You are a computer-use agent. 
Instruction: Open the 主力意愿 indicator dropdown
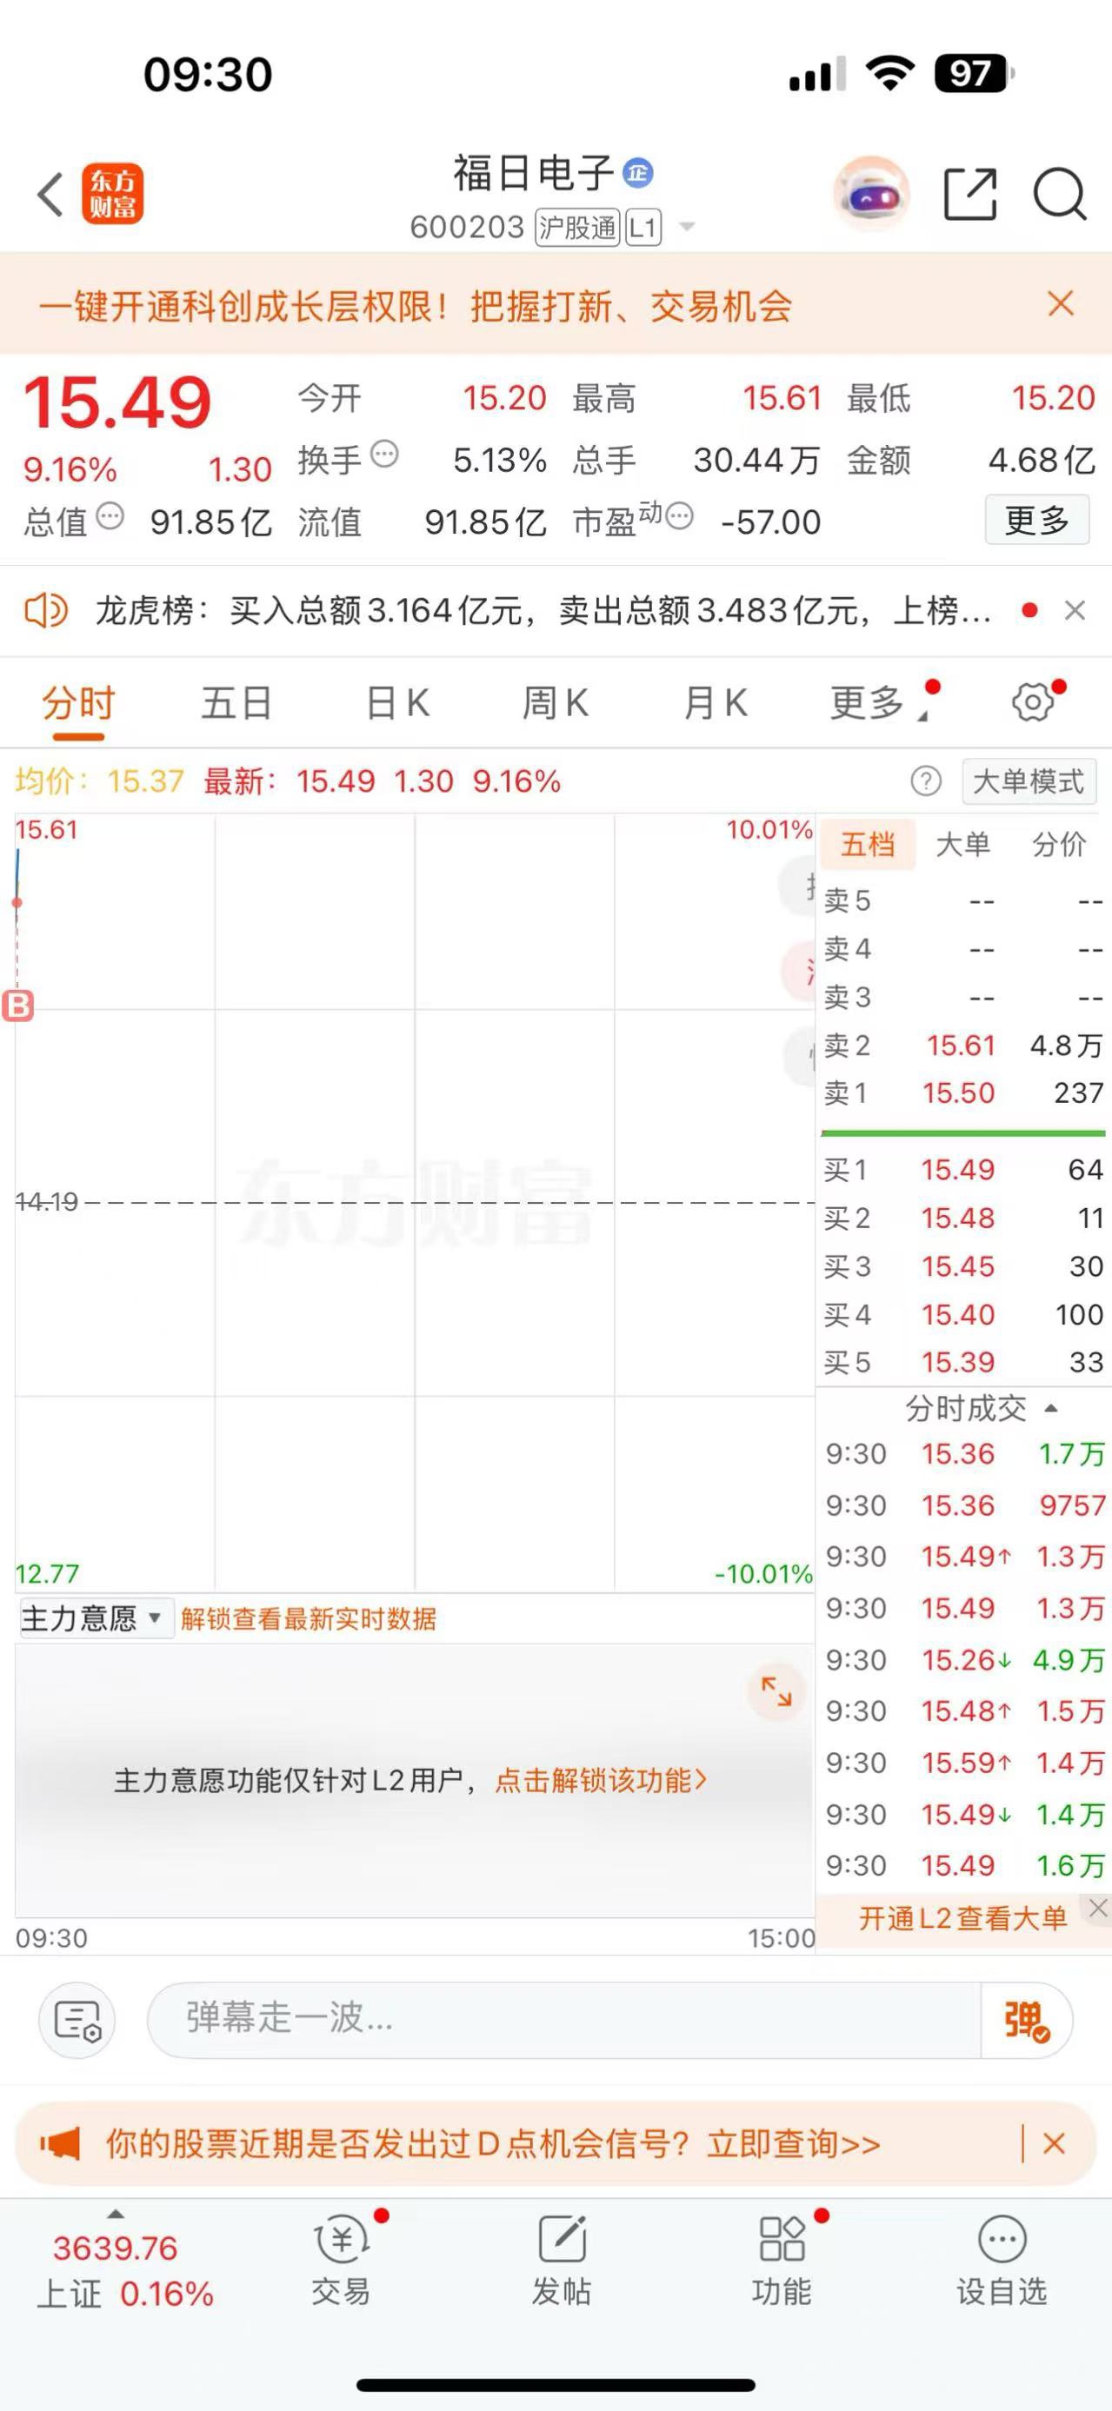pyautogui.click(x=97, y=1618)
